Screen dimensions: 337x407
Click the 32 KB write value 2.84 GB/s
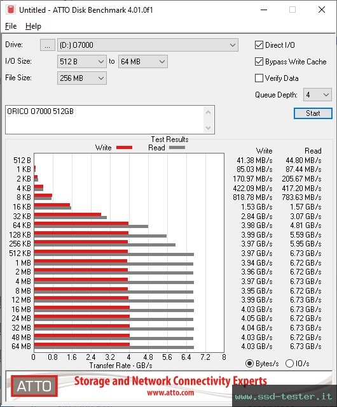(x=257, y=216)
